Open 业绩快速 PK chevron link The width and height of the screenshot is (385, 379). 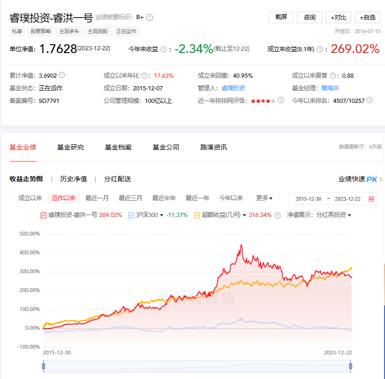(380, 179)
